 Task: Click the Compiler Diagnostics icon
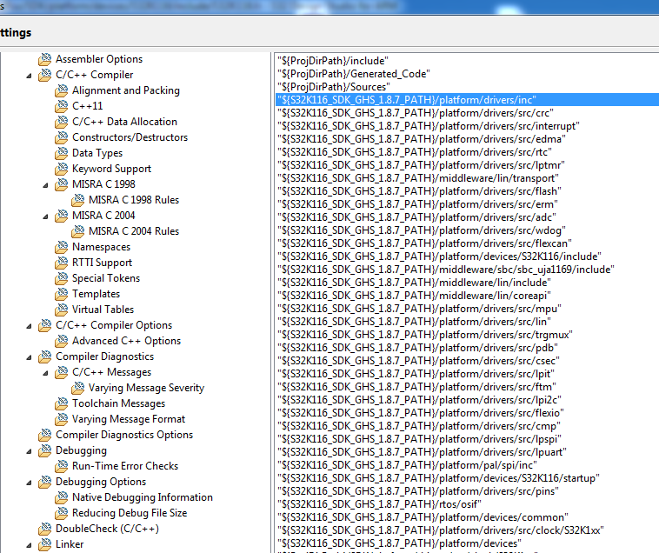45,356
